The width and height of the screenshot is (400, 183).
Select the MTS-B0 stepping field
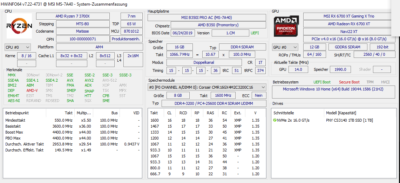(83, 24)
